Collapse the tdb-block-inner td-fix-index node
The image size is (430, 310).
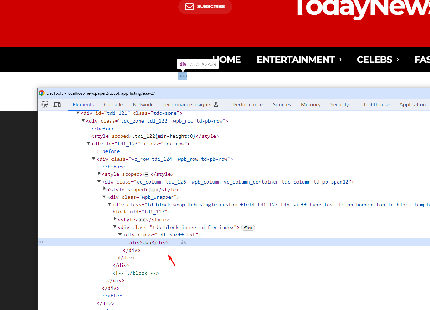pyautogui.click(x=115, y=227)
